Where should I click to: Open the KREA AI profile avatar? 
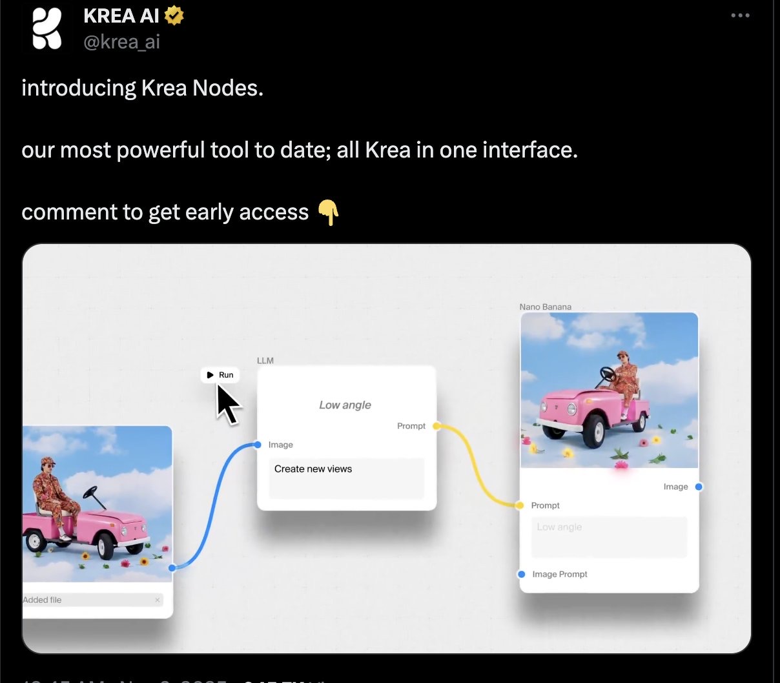click(x=48, y=28)
